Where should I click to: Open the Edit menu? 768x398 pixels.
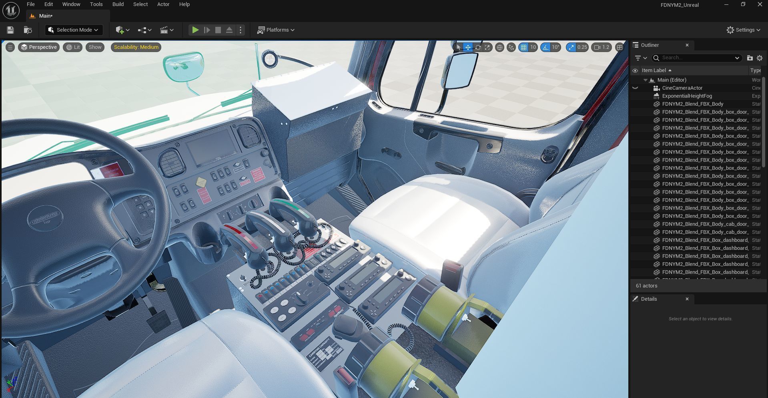pos(48,4)
